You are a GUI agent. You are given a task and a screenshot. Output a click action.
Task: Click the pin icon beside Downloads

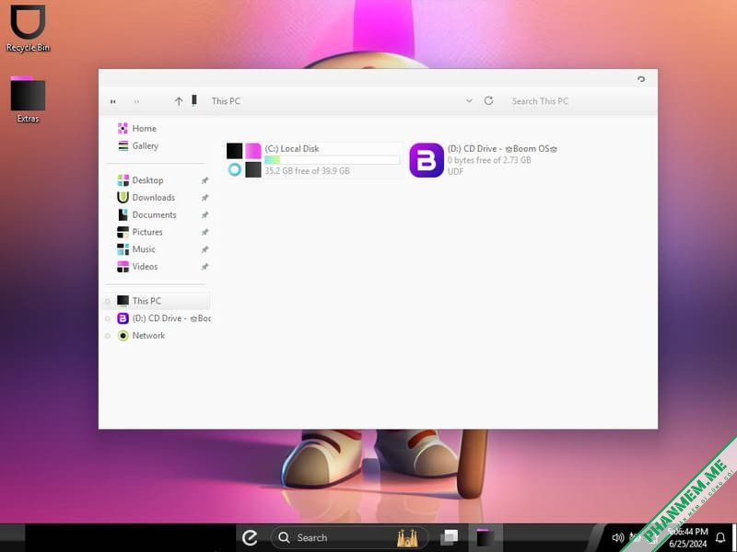pyautogui.click(x=205, y=198)
